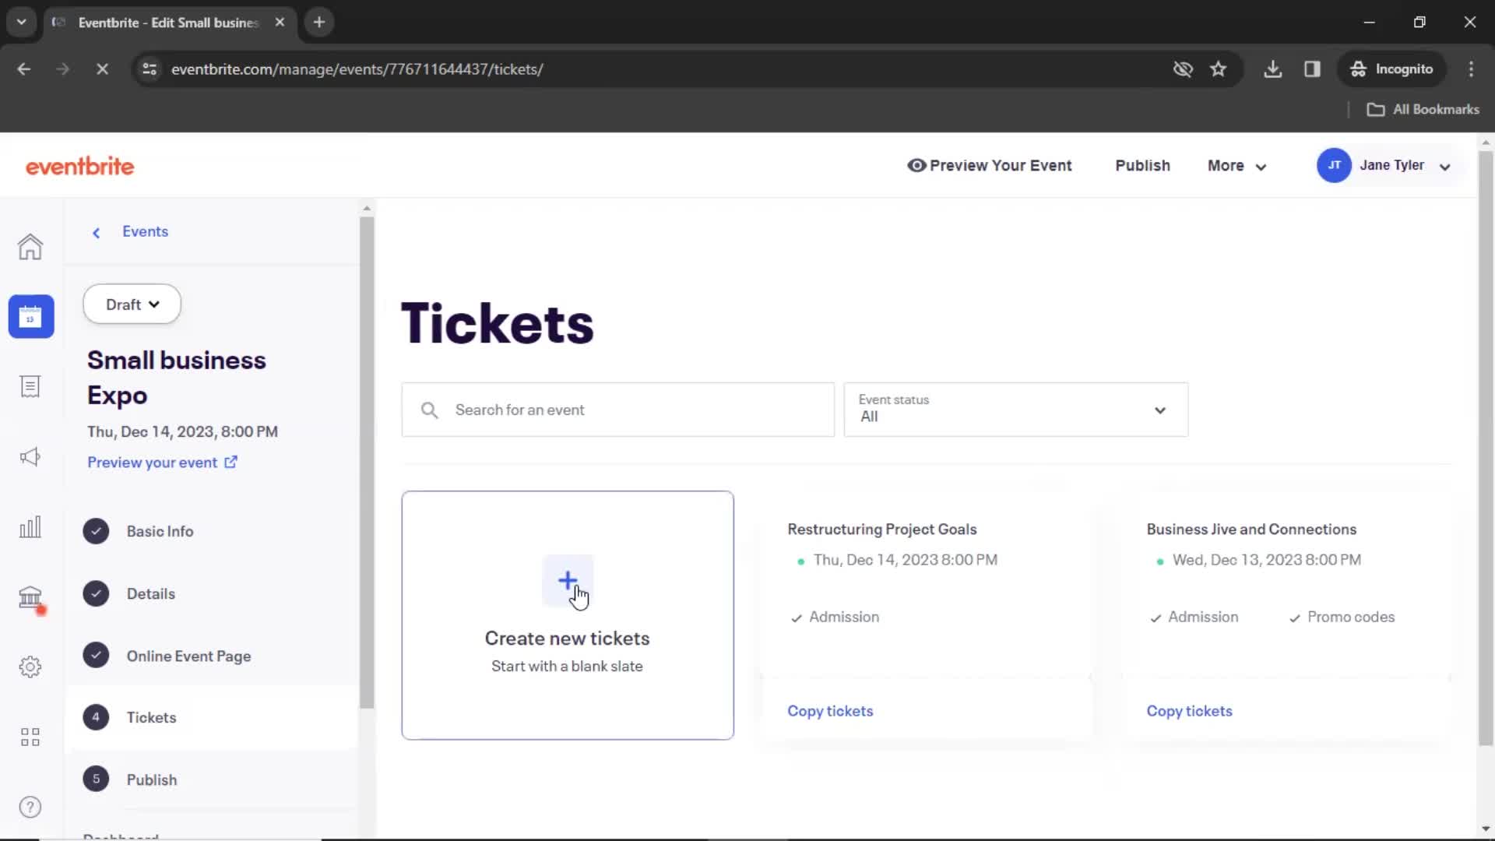Toggle the Basic Info checkmark status
1495x841 pixels.
[96, 531]
